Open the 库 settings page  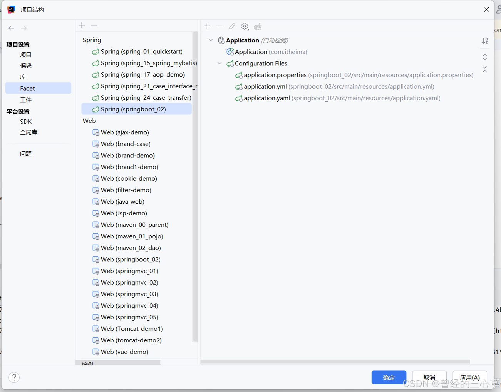23,77
